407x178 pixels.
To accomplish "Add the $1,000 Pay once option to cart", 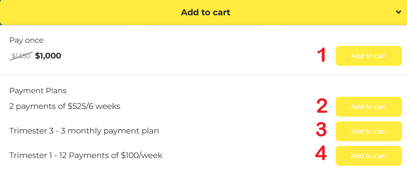I will (x=368, y=56).
